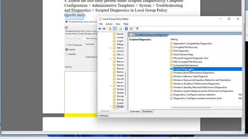
Task: Select Not Configured radio button in background dialog
Action: 66,45
